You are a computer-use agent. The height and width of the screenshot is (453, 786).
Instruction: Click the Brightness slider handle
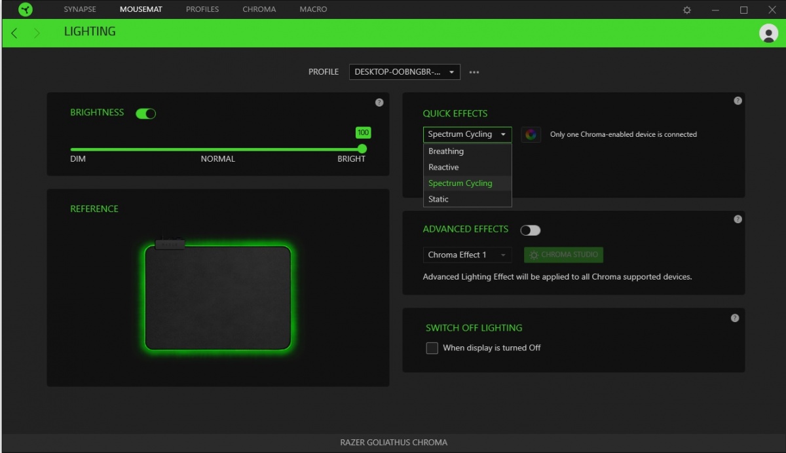pos(362,149)
